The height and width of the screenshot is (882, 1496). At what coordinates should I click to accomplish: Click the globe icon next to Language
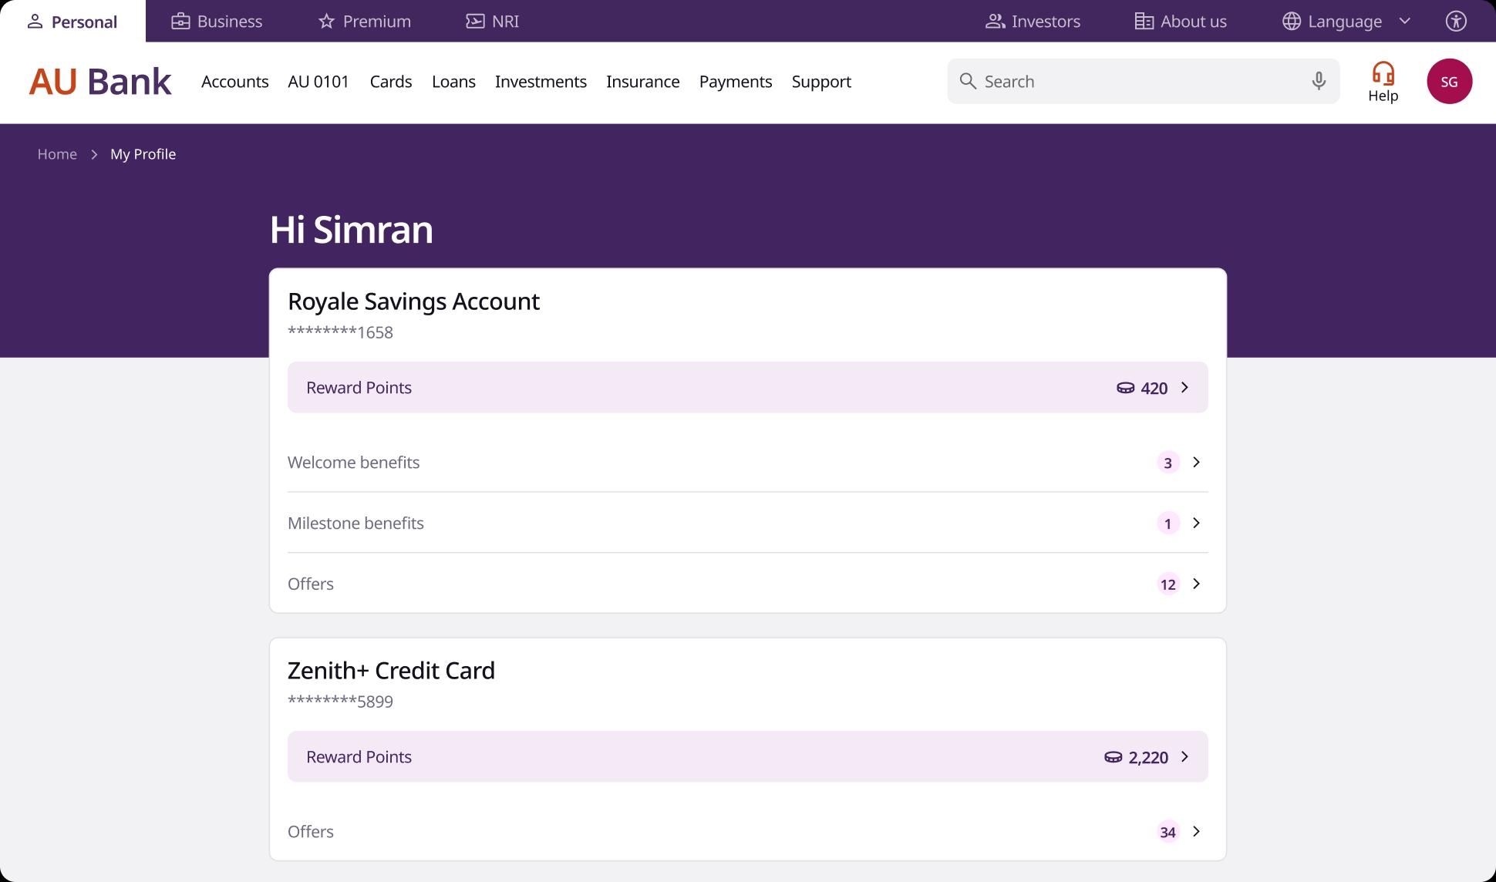coord(1292,21)
